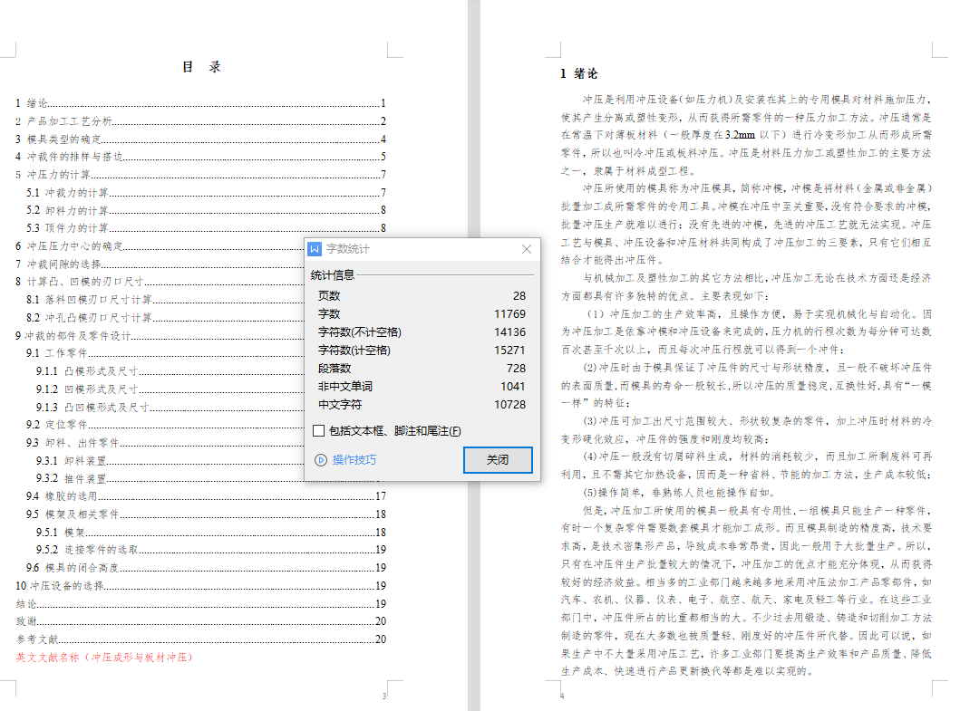960x711 pixels.
Task: Open TOC entry 9.4 橡胶的选用
Action: 206,496
